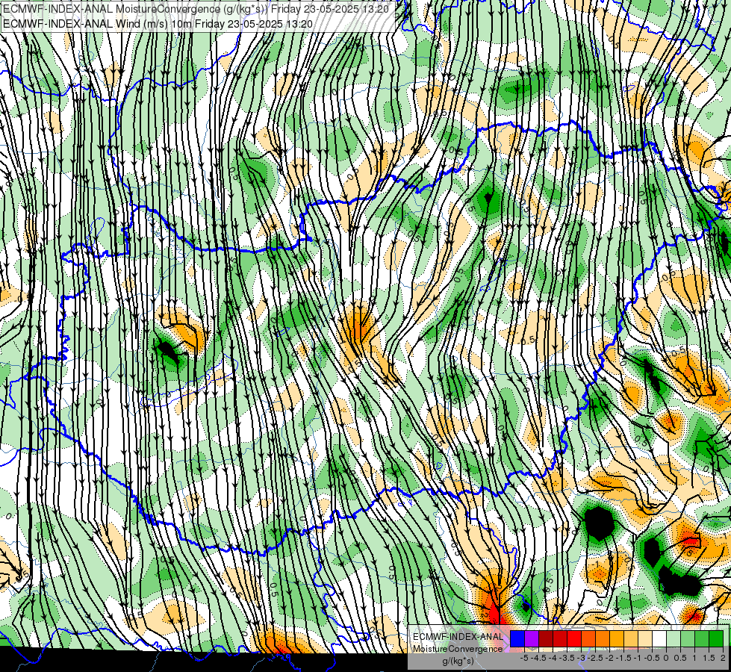Click the darkest red legend swatch
Viewport: 731px width, 672px height.
point(546,639)
